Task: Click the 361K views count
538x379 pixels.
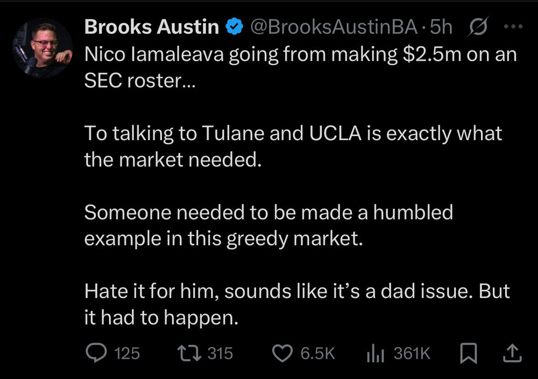Action: coord(412,353)
